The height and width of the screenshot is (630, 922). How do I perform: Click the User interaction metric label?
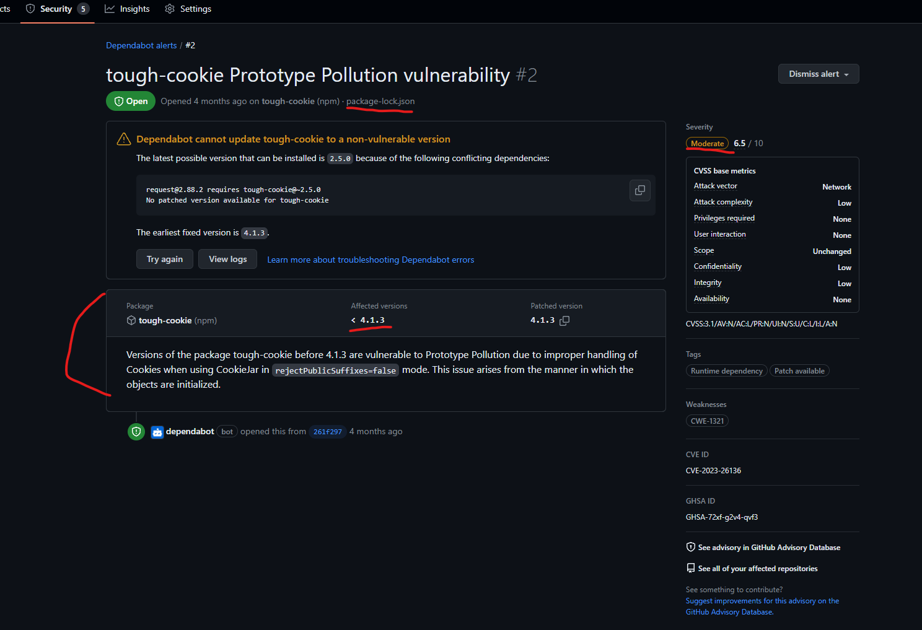(x=720, y=234)
